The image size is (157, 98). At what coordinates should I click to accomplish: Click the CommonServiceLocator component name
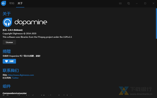pyautogui.click(x=15, y=93)
